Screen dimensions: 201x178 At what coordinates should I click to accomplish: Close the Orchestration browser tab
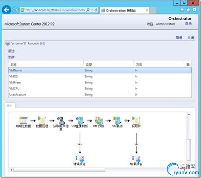[147, 10]
